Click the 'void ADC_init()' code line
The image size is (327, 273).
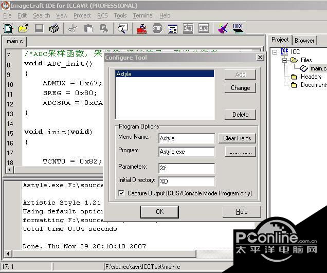pos(58,63)
